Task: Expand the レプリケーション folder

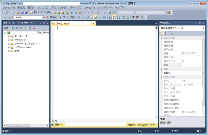Action: pyautogui.click(x=9, y=47)
